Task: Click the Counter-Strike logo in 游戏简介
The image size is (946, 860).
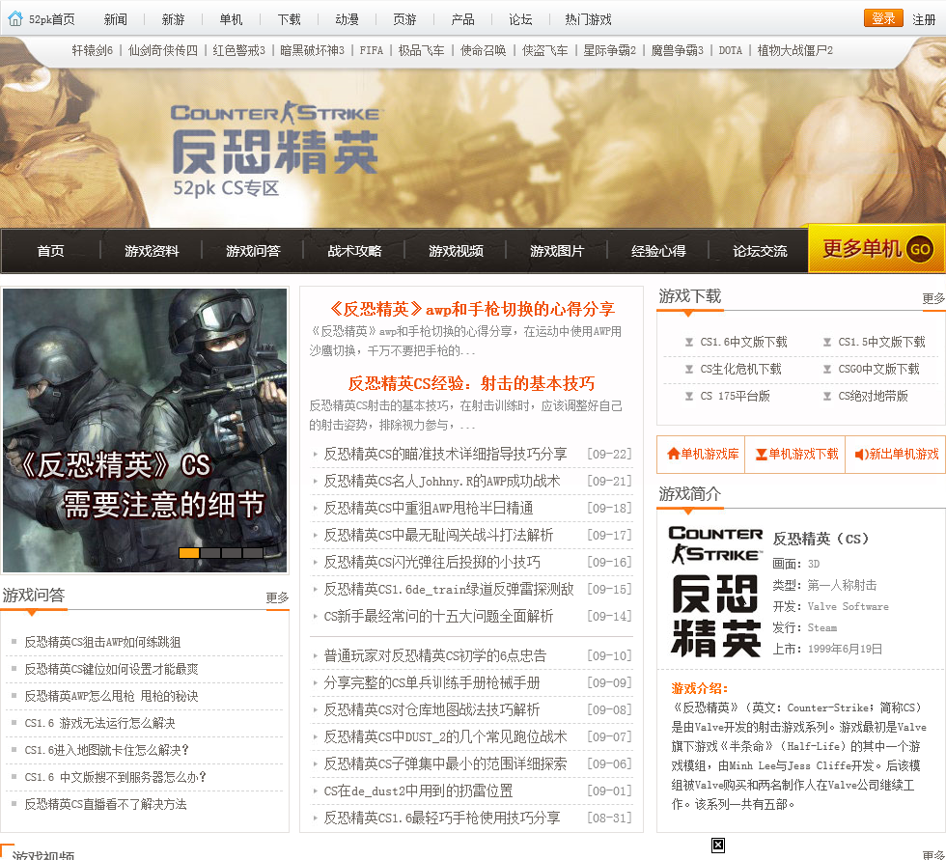Action: coord(715,592)
